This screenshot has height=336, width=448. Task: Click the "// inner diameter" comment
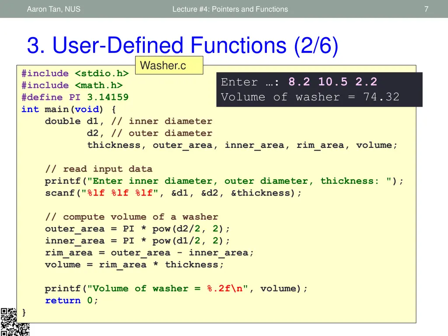(x=161, y=121)
